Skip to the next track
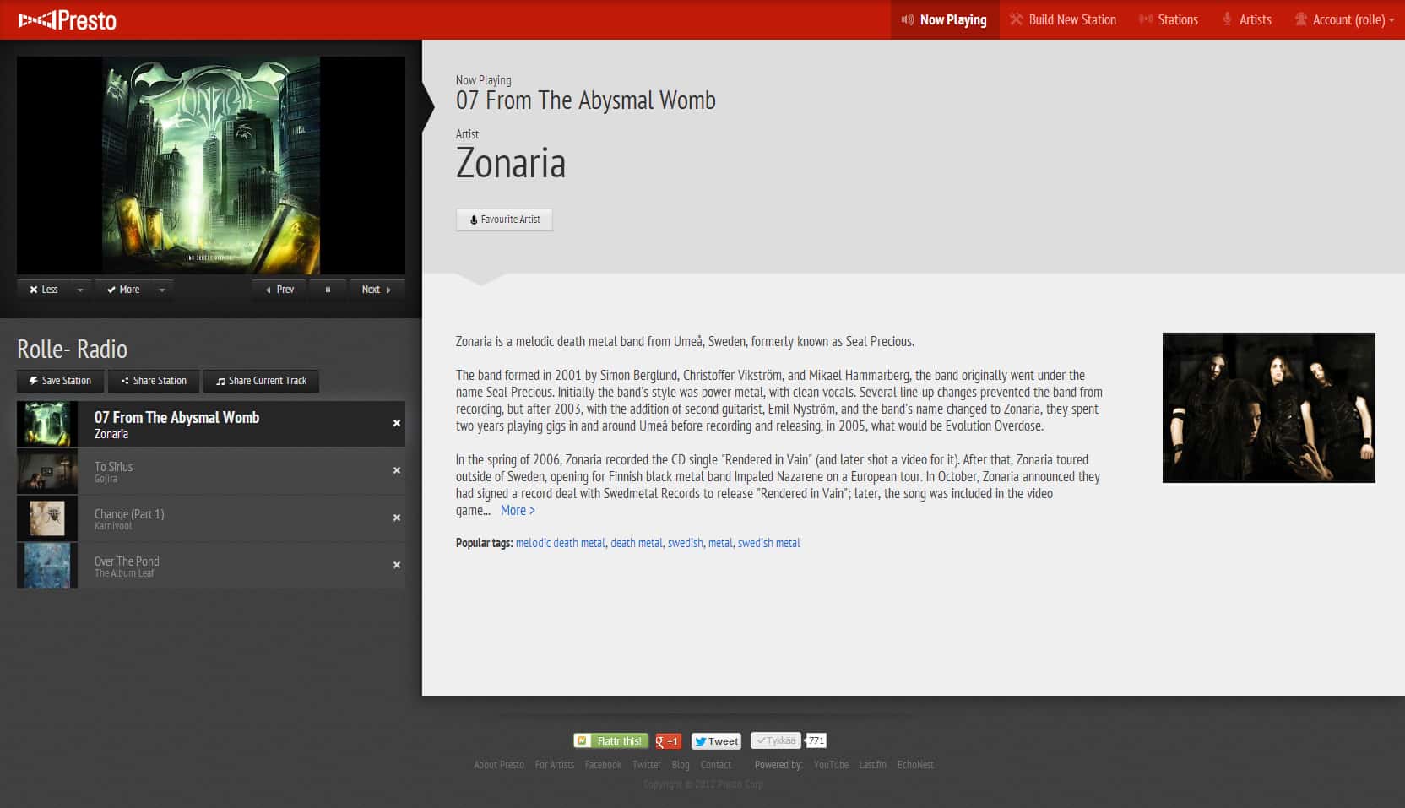This screenshot has width=1405, height=808. coord(377,290)
